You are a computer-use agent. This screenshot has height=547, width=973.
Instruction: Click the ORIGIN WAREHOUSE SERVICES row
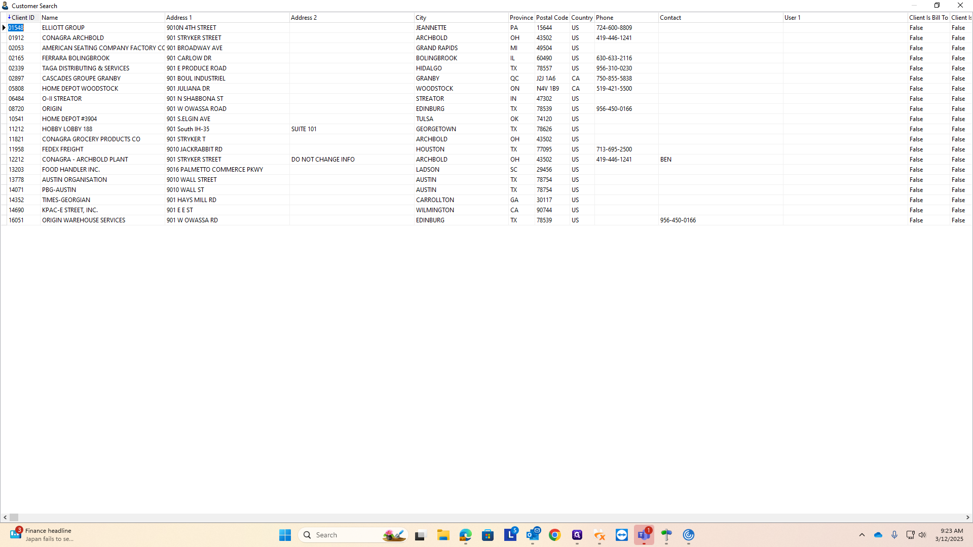tap(84, 220)
